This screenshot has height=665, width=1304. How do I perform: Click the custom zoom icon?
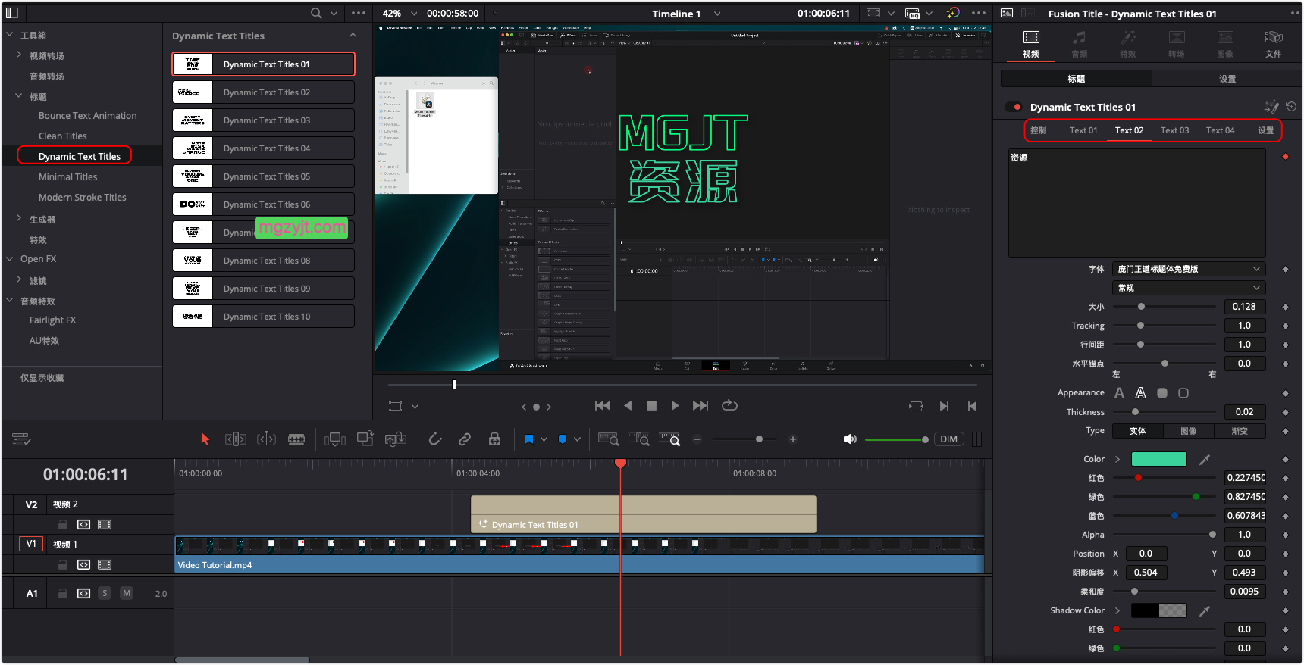669,439
